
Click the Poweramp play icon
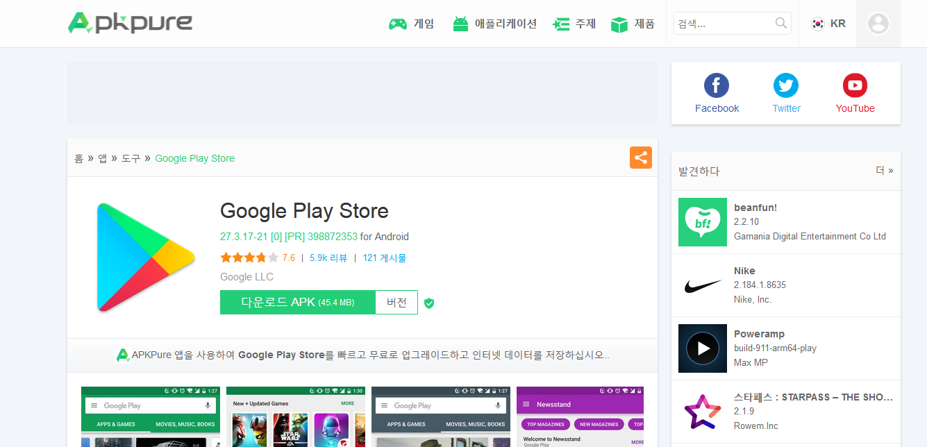pyautogui.click(x=703, y=348)
